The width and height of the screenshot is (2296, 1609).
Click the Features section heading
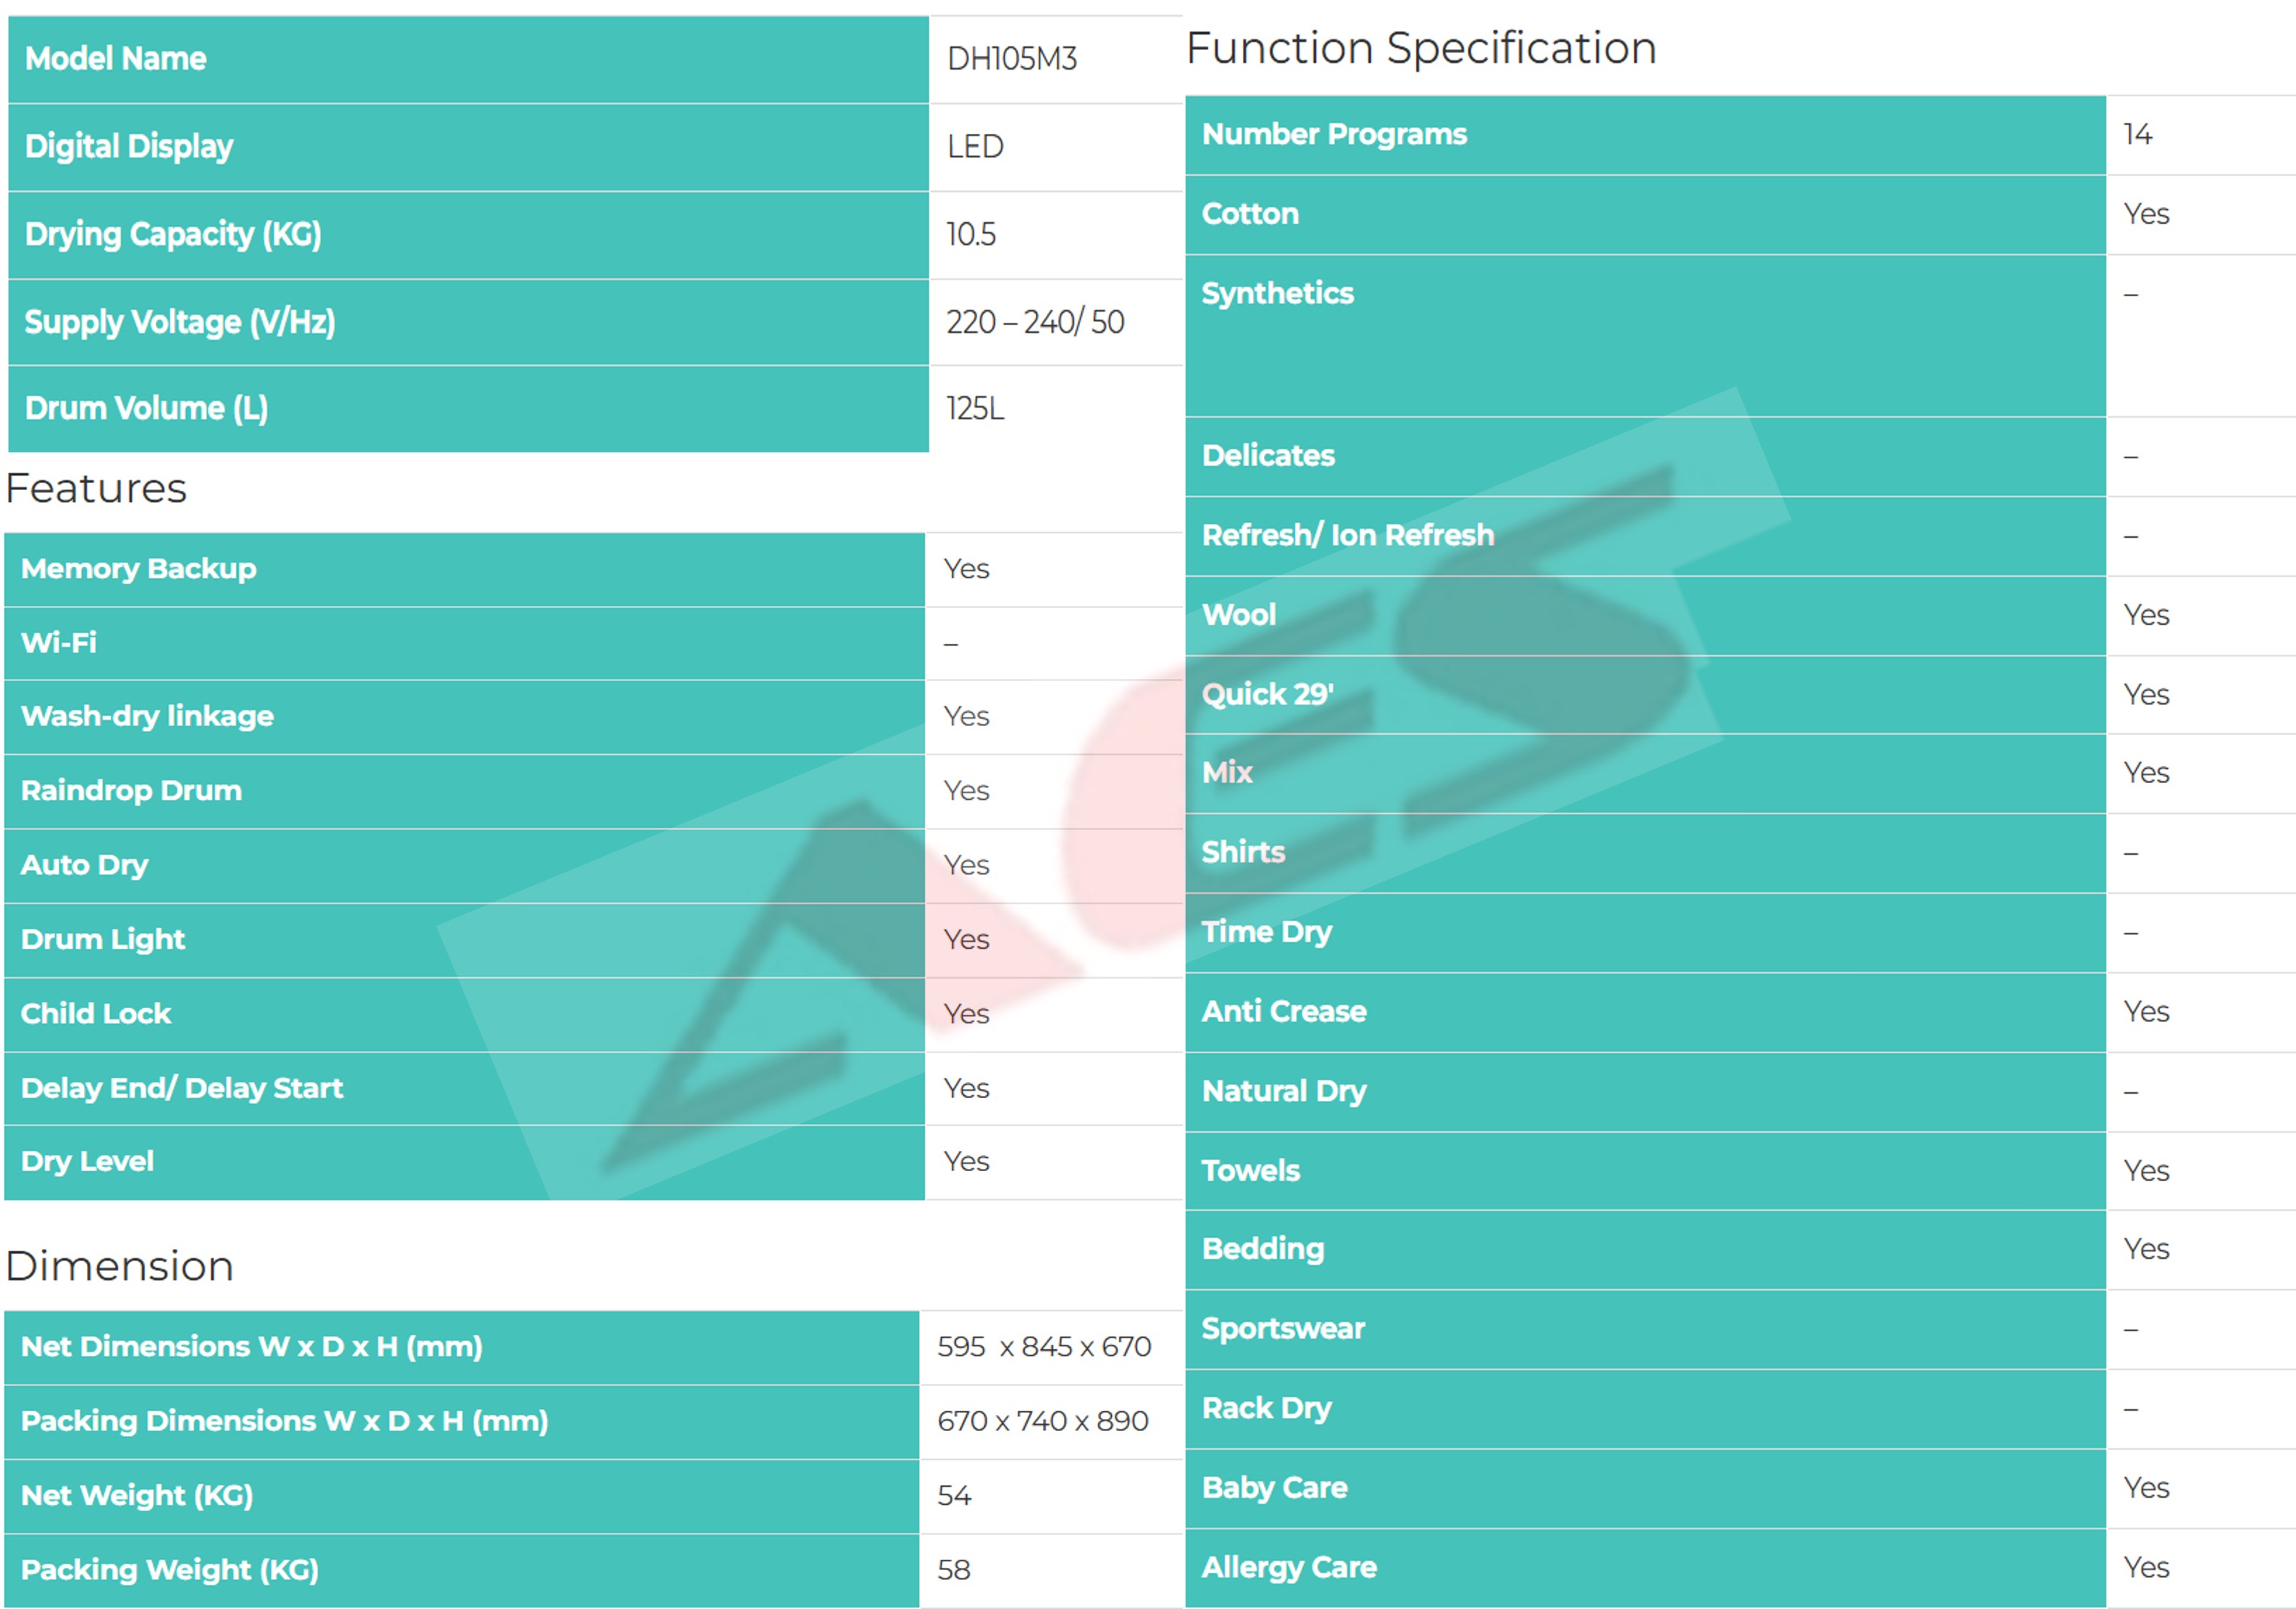(96, 489)
